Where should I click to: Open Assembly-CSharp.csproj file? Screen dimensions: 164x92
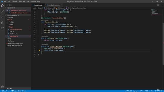[x=15, y=43]
